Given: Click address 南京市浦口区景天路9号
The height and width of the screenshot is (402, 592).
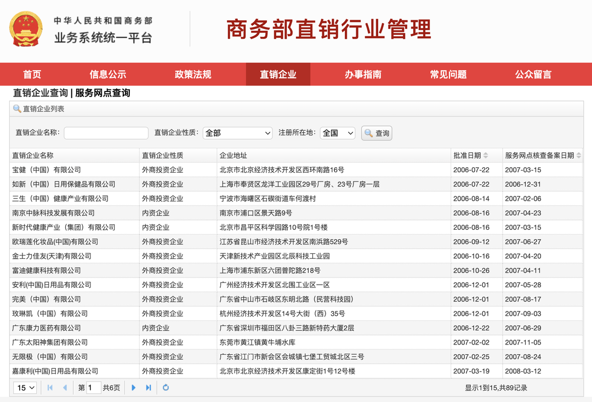Looking at the screenshot, I should pyautogui.click(x=256, y=213).
